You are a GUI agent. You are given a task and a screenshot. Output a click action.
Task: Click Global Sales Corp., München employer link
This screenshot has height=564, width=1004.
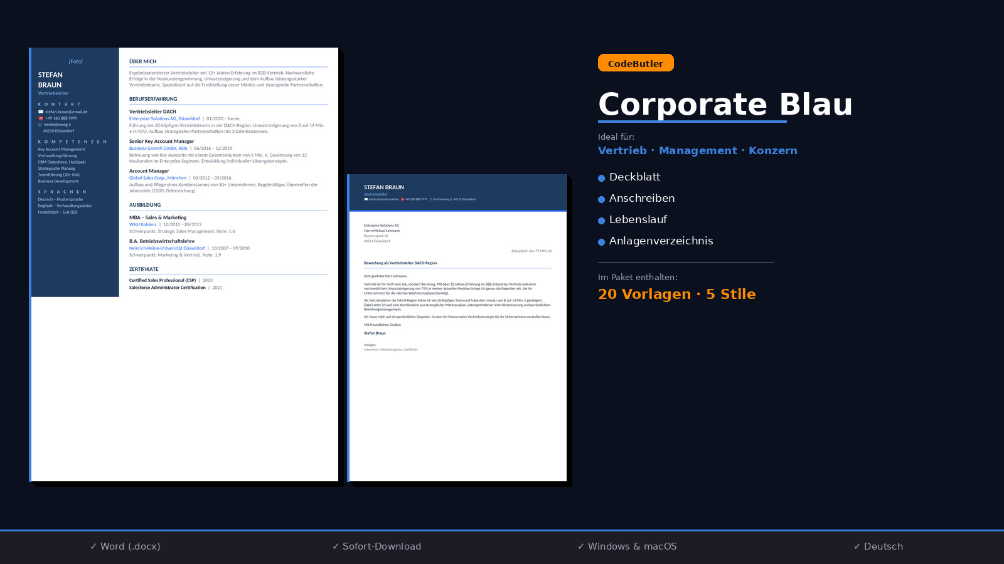158,178
